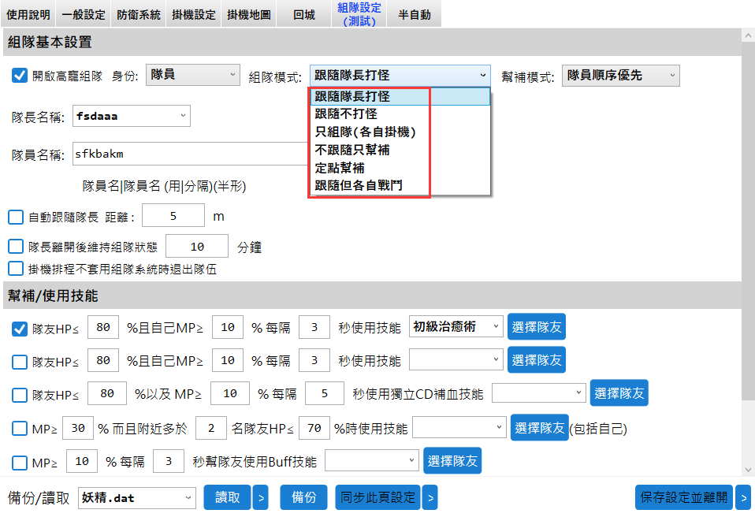This screenshot has height=517, width=755.
Task: Check 掛機排程不套用組隊系統時退出隊伍 option
Action: click(x=16, y=269)
